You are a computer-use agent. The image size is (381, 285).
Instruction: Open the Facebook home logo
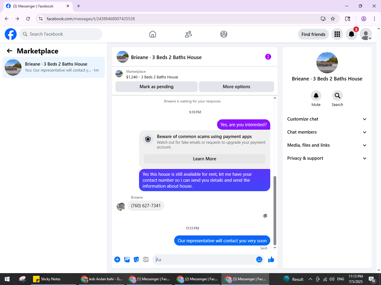click(11, 34)
